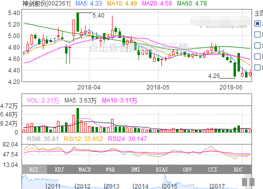Screen dimensions: 263x189
Task: Click the 82.04 RSI axis value
Action: (x=10, y=144)
